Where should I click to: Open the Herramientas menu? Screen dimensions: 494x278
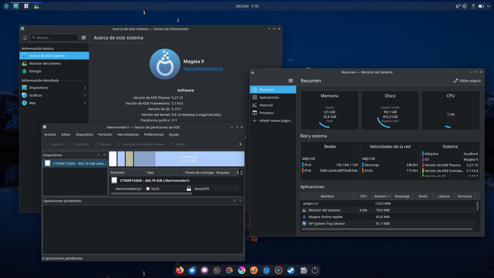click(x=128, y=134)
